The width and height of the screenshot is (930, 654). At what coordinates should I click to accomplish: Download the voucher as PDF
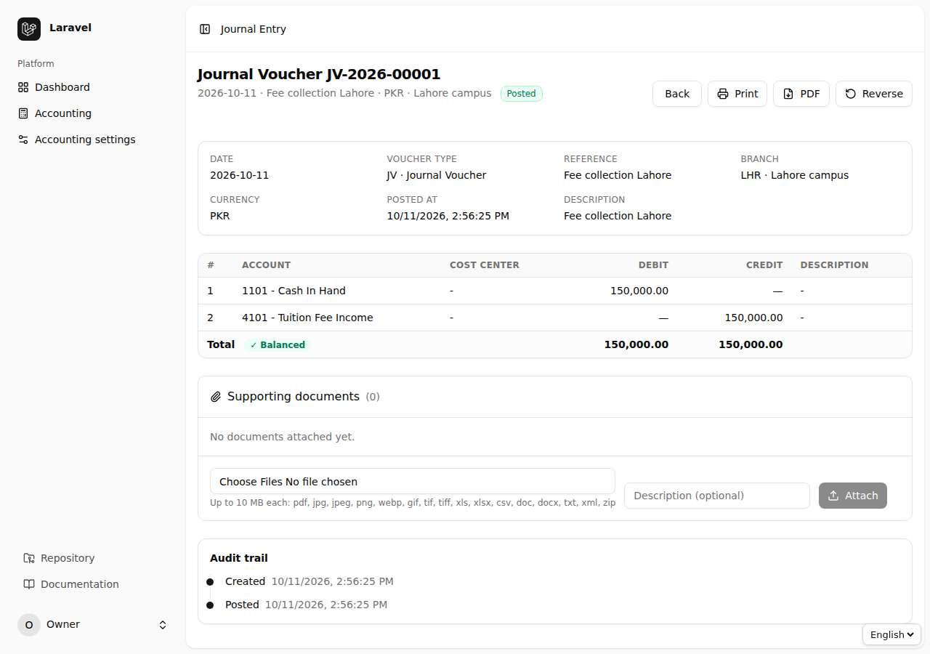[x=801, y=94]
